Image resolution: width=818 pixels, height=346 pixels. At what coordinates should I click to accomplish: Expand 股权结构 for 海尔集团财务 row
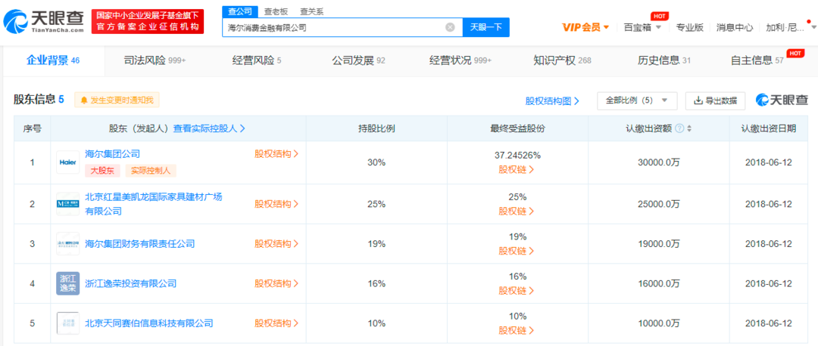276,243
